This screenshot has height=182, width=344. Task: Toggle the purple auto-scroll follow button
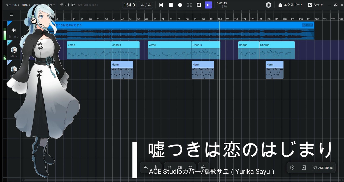pos(208,5)
